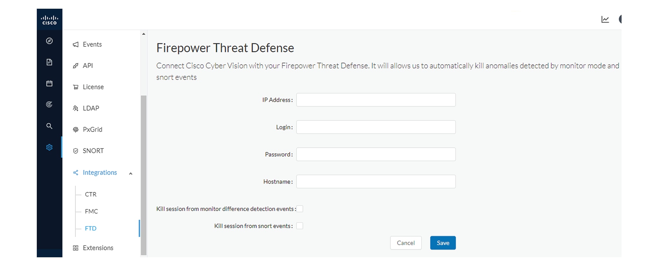This screenshot has width=660, height=266.
Task: Click the statistics chart icon top right
Action: point(605,20)
